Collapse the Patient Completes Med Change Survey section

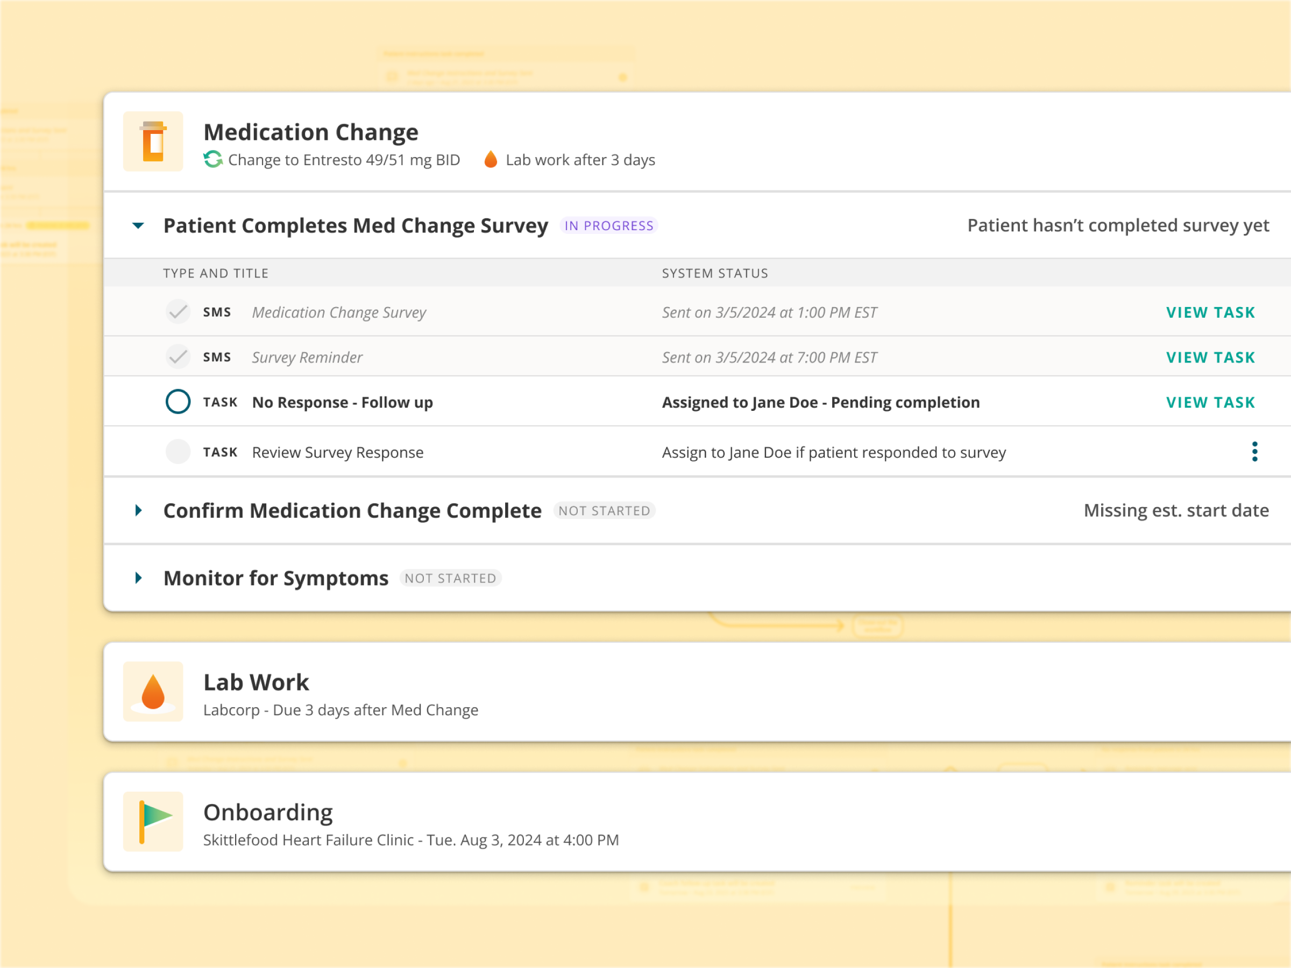(138, 226)
